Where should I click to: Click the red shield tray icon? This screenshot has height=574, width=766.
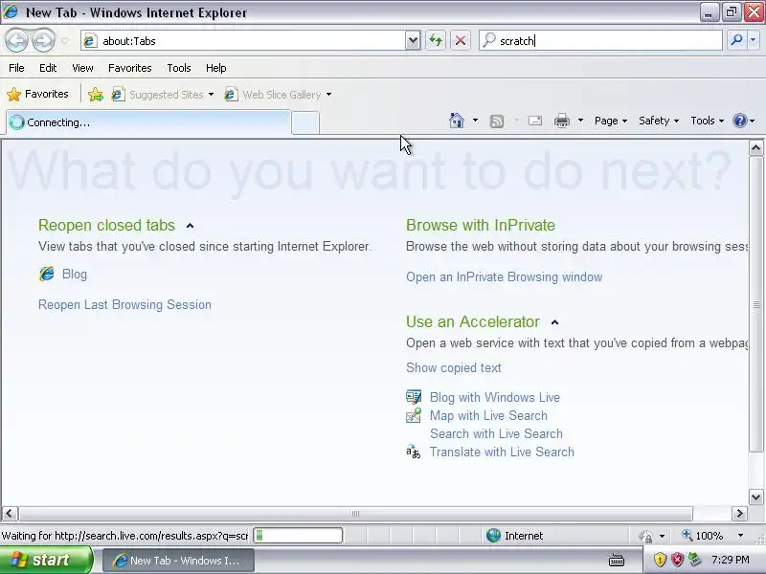click(677, 560)
